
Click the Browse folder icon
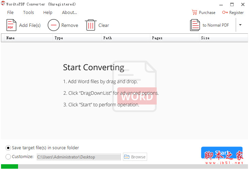pos(127,157)
